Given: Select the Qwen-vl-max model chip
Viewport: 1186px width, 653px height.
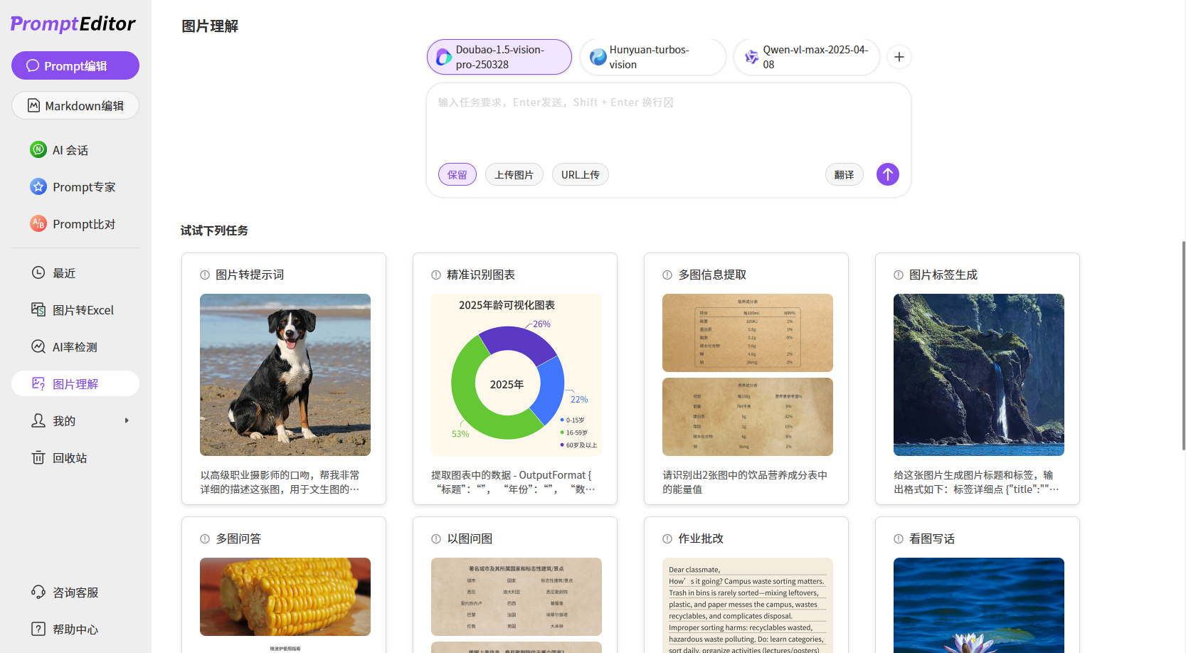Looking at the screenshot, I should [806, 57].
